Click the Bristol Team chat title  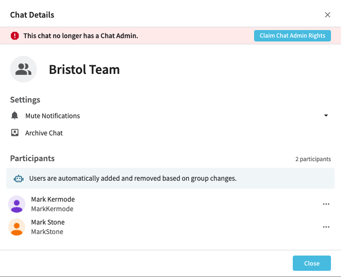pyautogui.click(x=85, y=70)
